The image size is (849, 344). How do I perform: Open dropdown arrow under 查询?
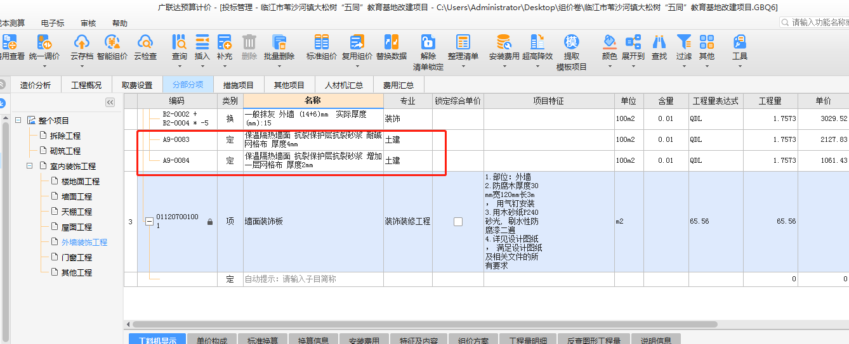point(180,66)
